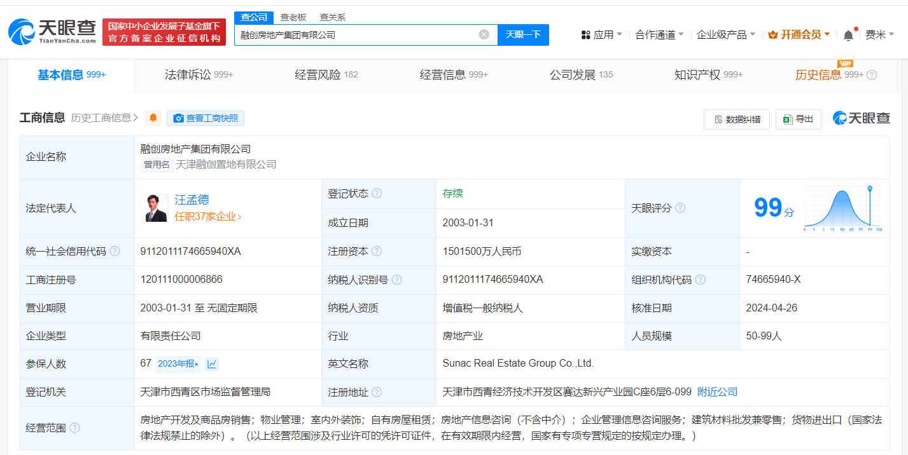Screen dimensions: 908x455
Task: Click 50-99人 staff size value
Action: tap(764, 336)
